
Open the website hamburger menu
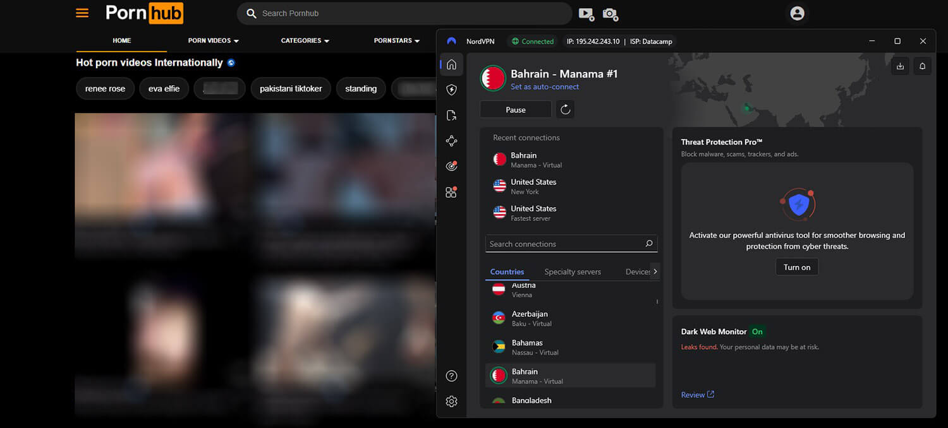click(x=82, y=13)
